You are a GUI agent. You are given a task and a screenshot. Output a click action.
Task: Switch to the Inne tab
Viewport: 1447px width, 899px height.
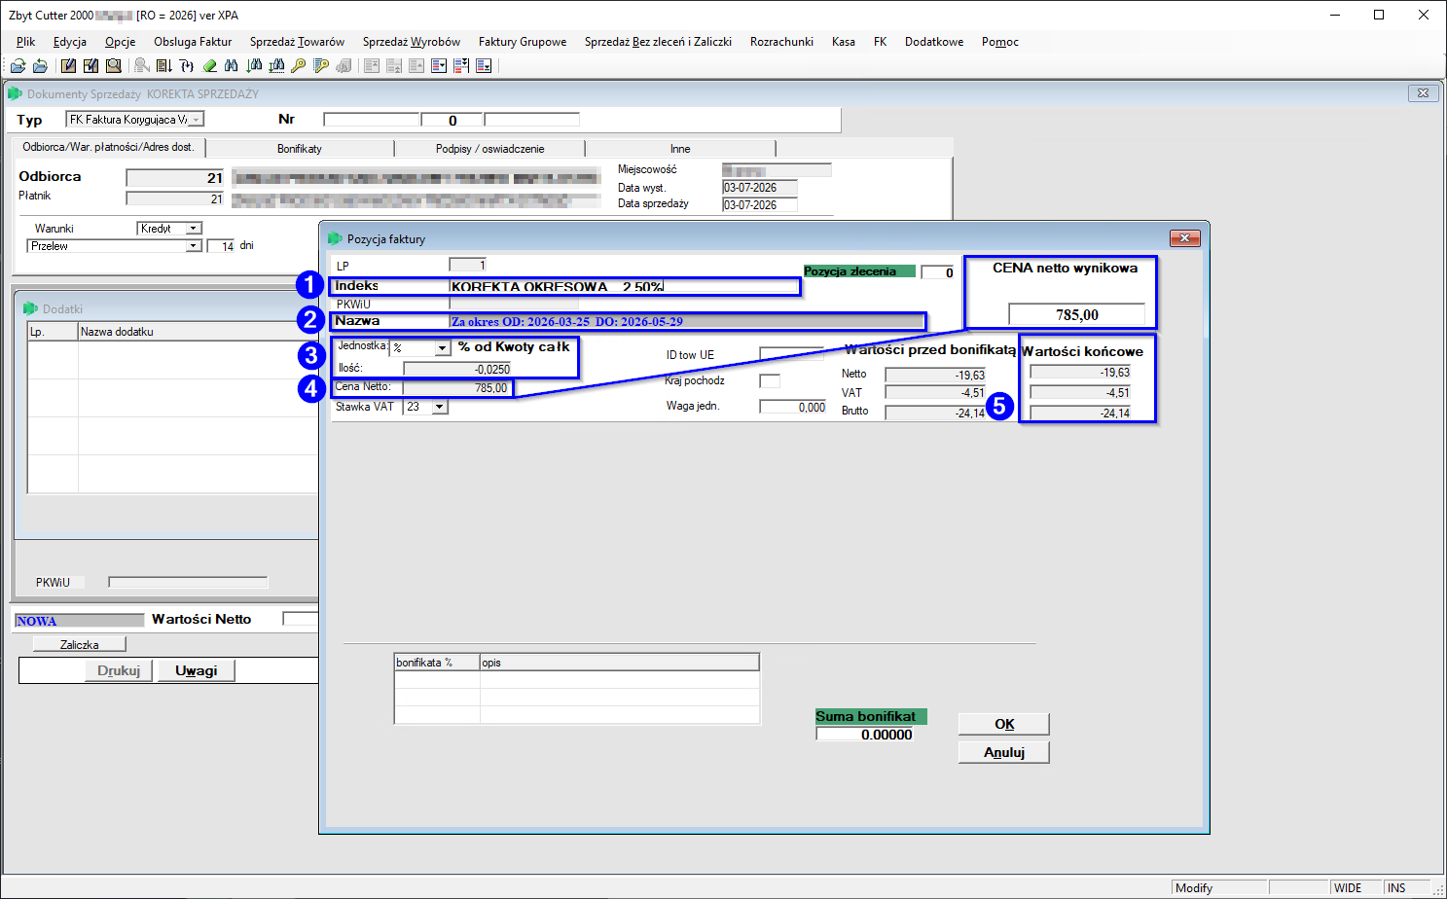coord(680,149)
